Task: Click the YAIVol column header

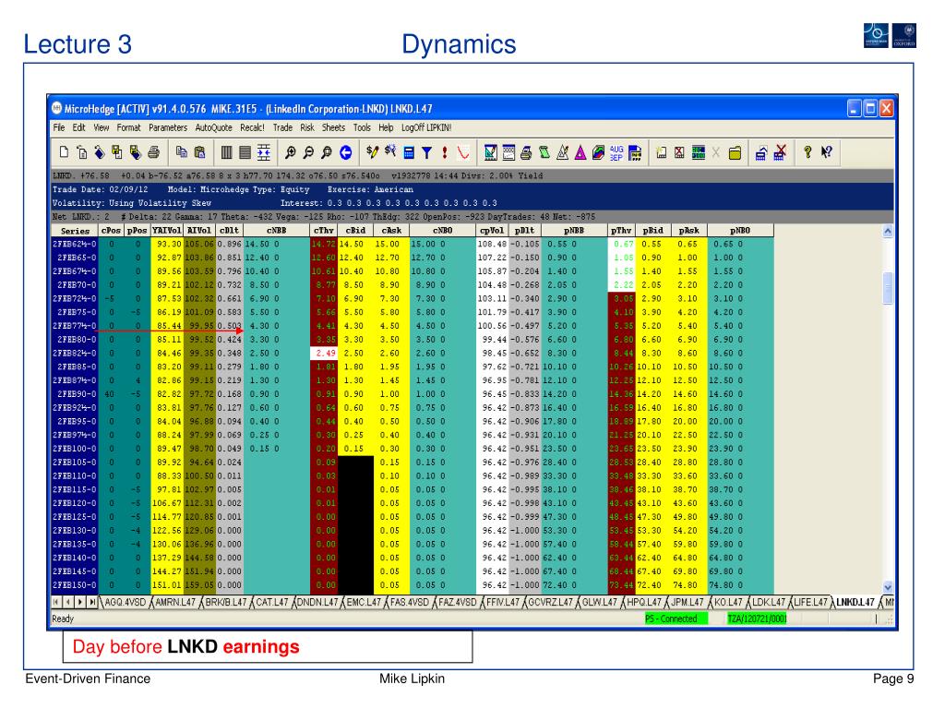Action: click(x=167, y=231)
